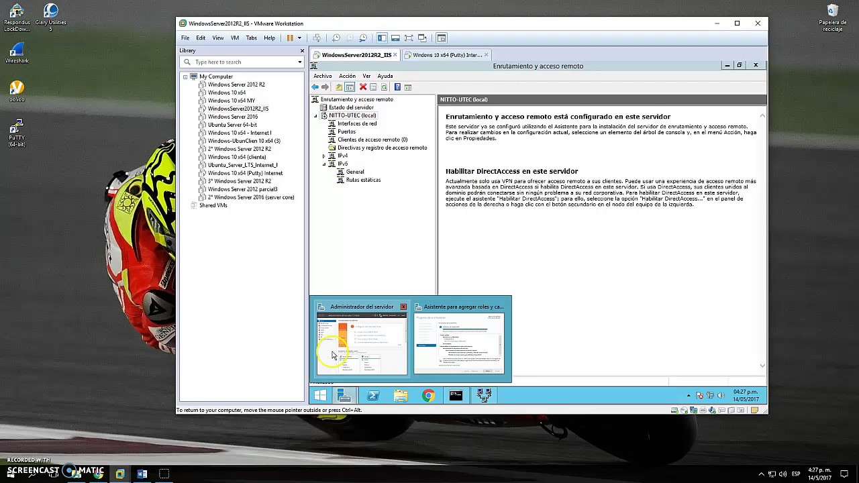The image size is (859, 483).
Task: Toggle show/hide action pane icon
Action: [407, 87]
